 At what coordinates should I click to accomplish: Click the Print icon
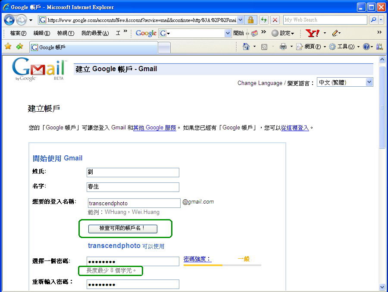click(x=283, y=47)
